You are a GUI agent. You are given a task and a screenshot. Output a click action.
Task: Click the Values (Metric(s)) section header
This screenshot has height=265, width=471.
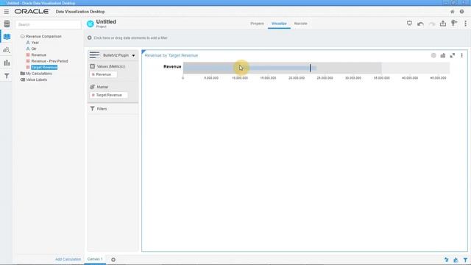click(111, 66)
